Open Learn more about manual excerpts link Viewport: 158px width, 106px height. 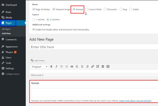(135, 101)
